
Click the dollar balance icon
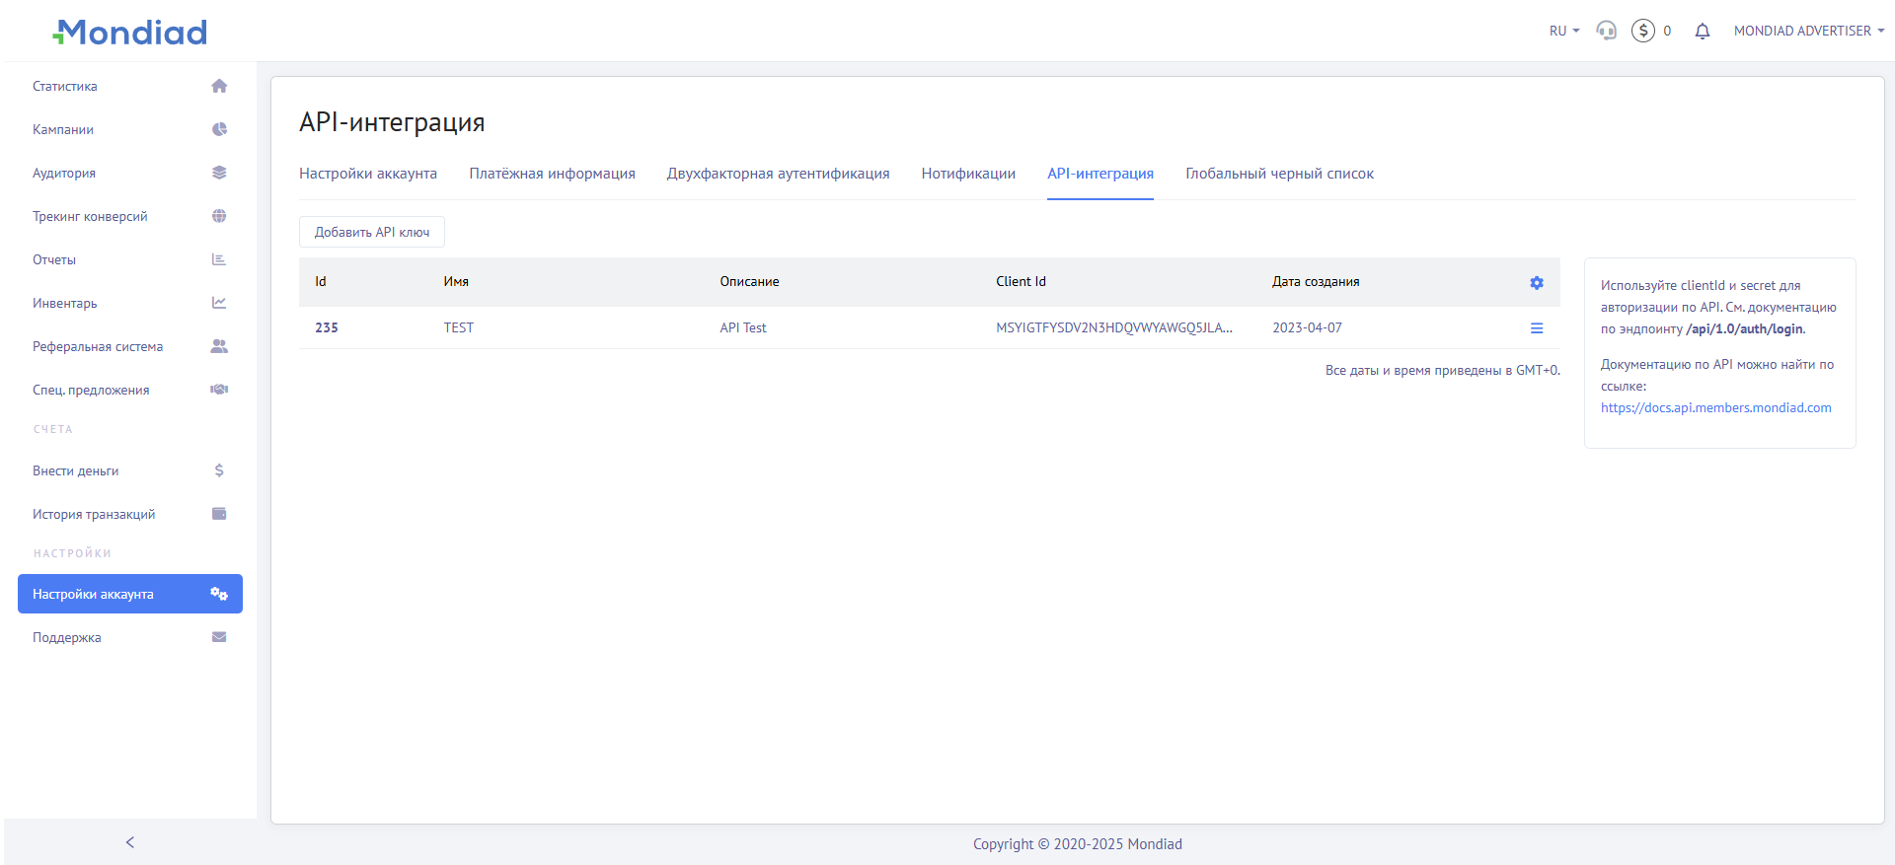1642,31
